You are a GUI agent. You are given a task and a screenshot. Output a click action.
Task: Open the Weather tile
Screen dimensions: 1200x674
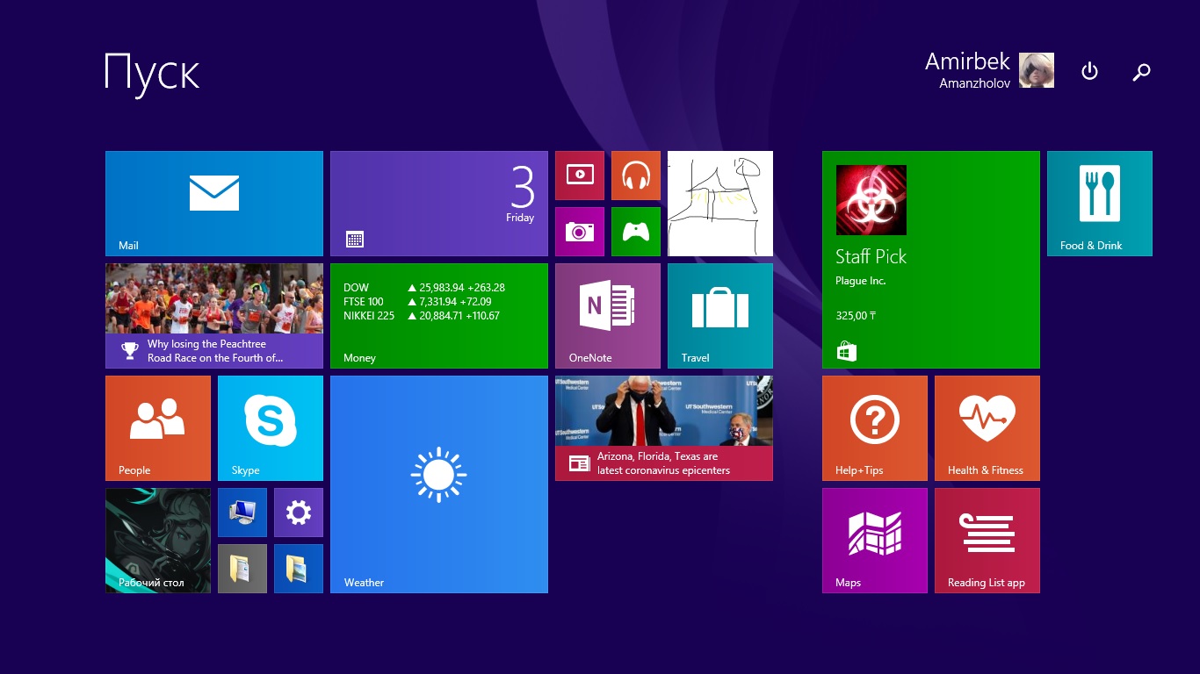[x=439, y=484]
